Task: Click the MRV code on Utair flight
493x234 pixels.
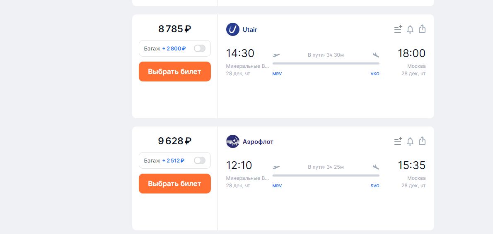Action: (277, 74)
